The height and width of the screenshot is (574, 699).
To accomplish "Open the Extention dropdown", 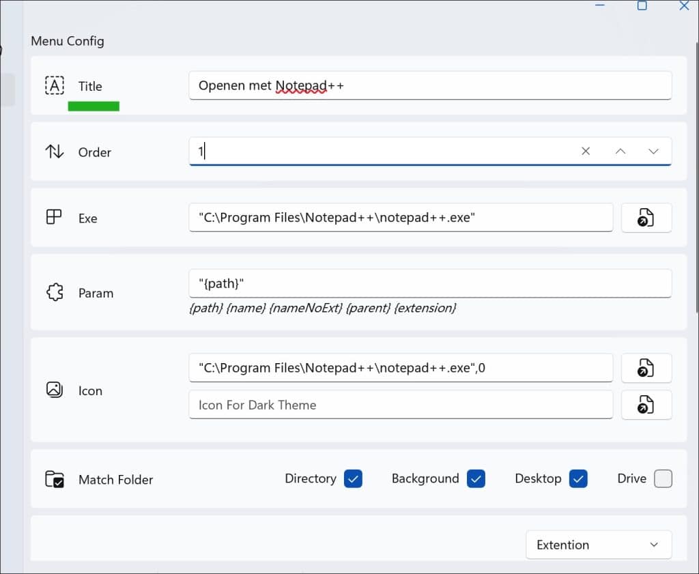I will [x=598, y=545].
